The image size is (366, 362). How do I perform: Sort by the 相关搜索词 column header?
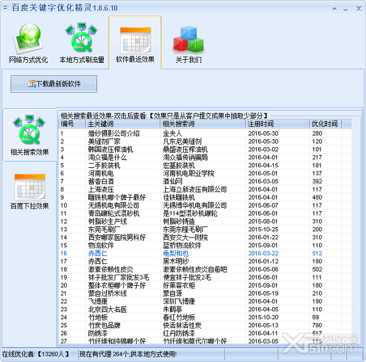(203, 124)
